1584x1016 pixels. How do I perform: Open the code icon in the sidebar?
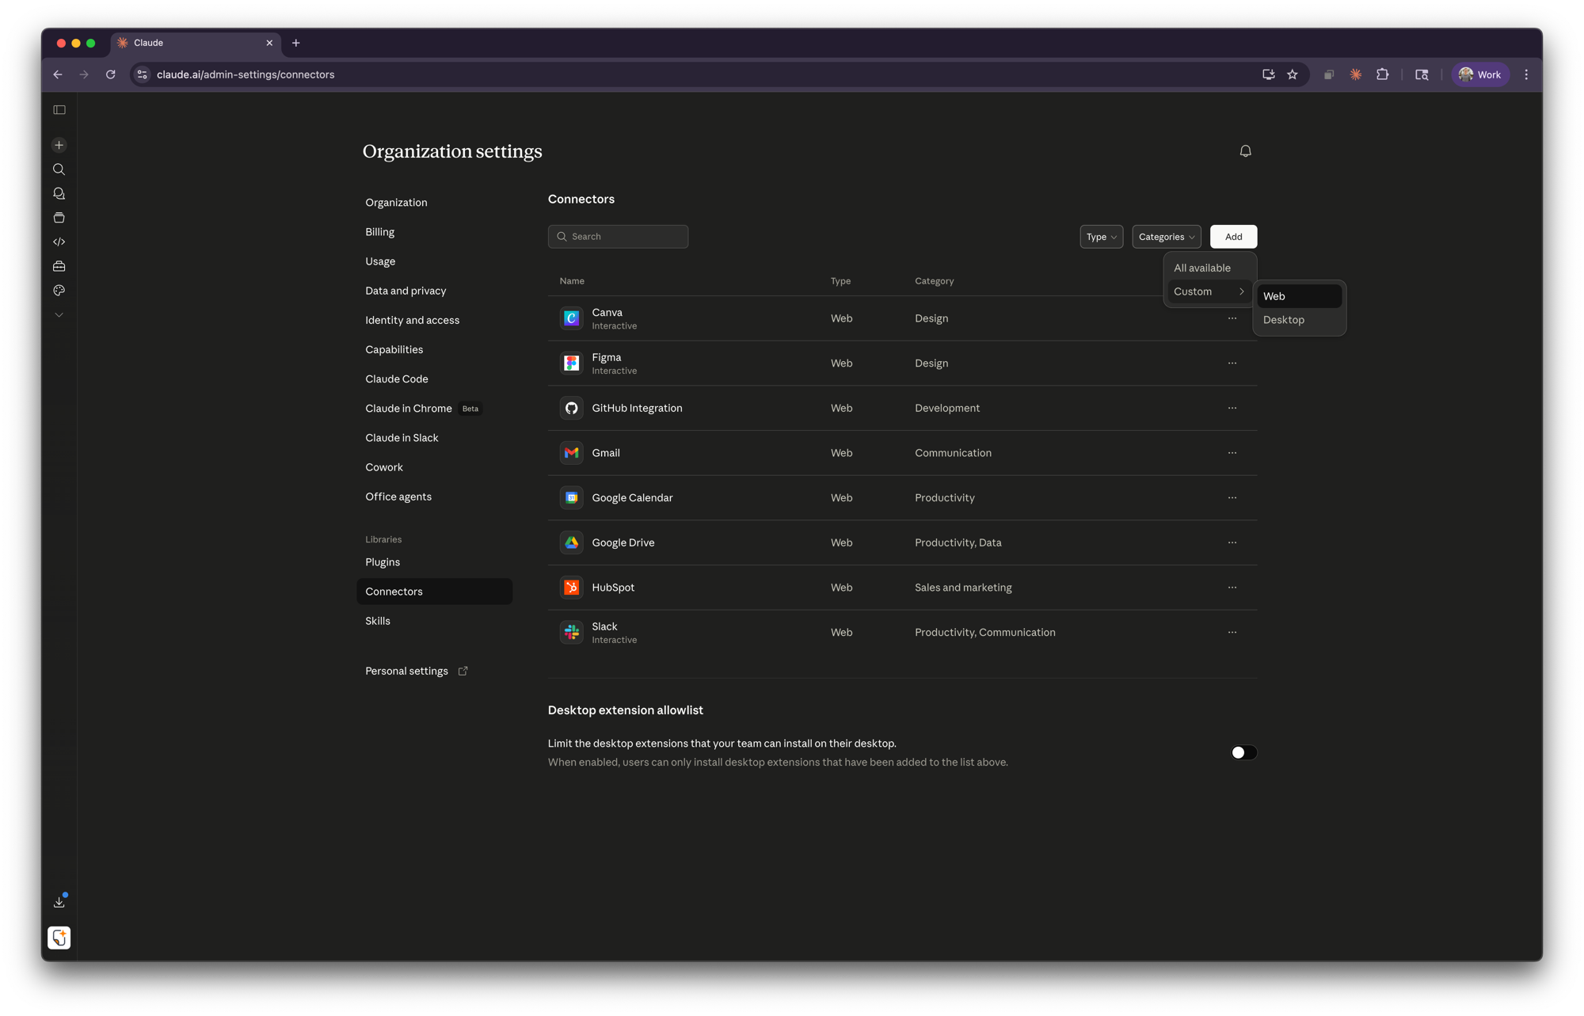pyautogui.click(x=59, y=242)
